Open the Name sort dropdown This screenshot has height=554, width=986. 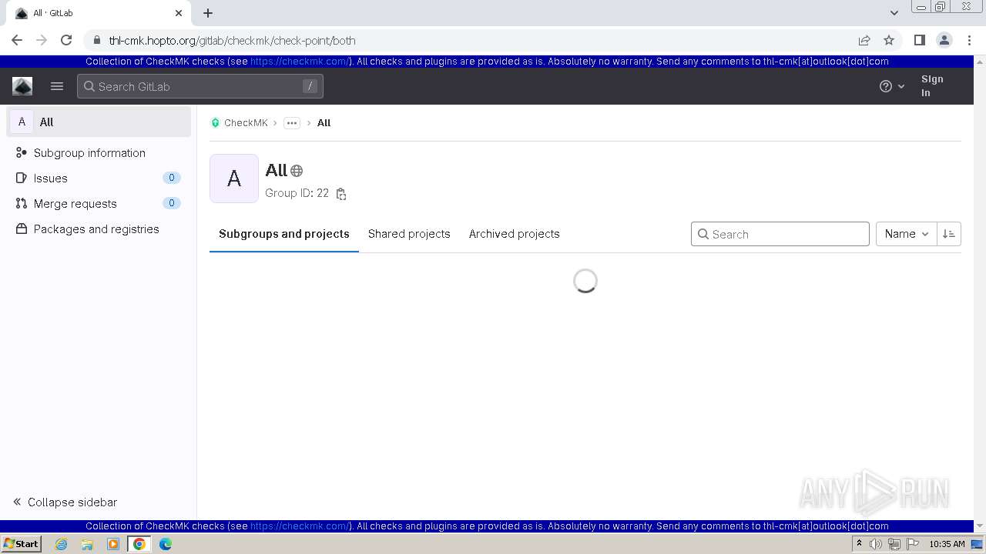pos(907,234)
